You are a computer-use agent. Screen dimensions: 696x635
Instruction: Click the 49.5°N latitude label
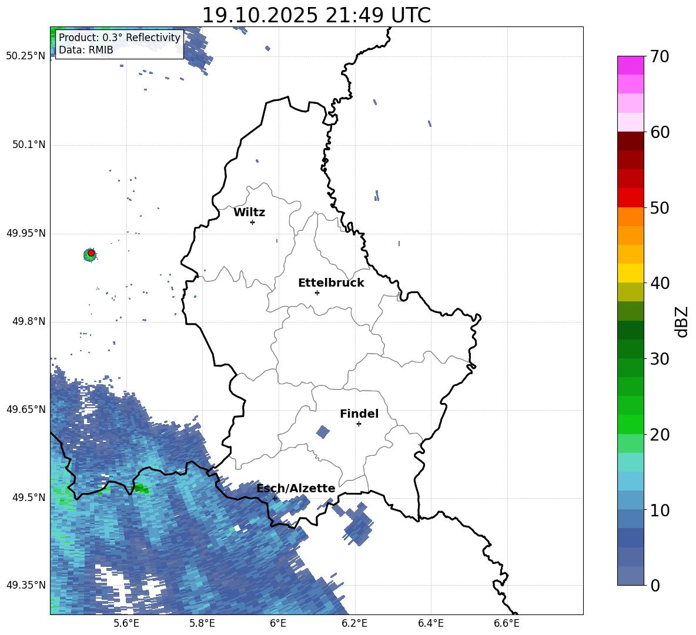coord(29,498)
